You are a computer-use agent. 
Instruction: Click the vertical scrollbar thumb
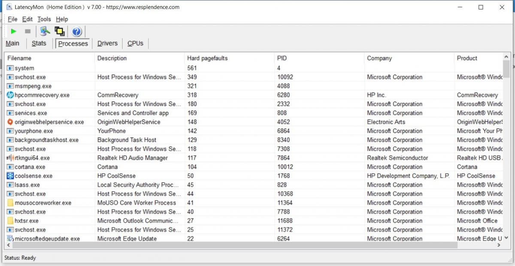point(506,69)
